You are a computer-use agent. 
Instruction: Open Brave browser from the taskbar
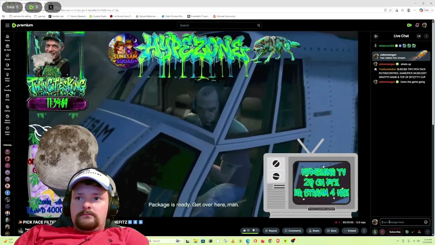pos(278,241)
